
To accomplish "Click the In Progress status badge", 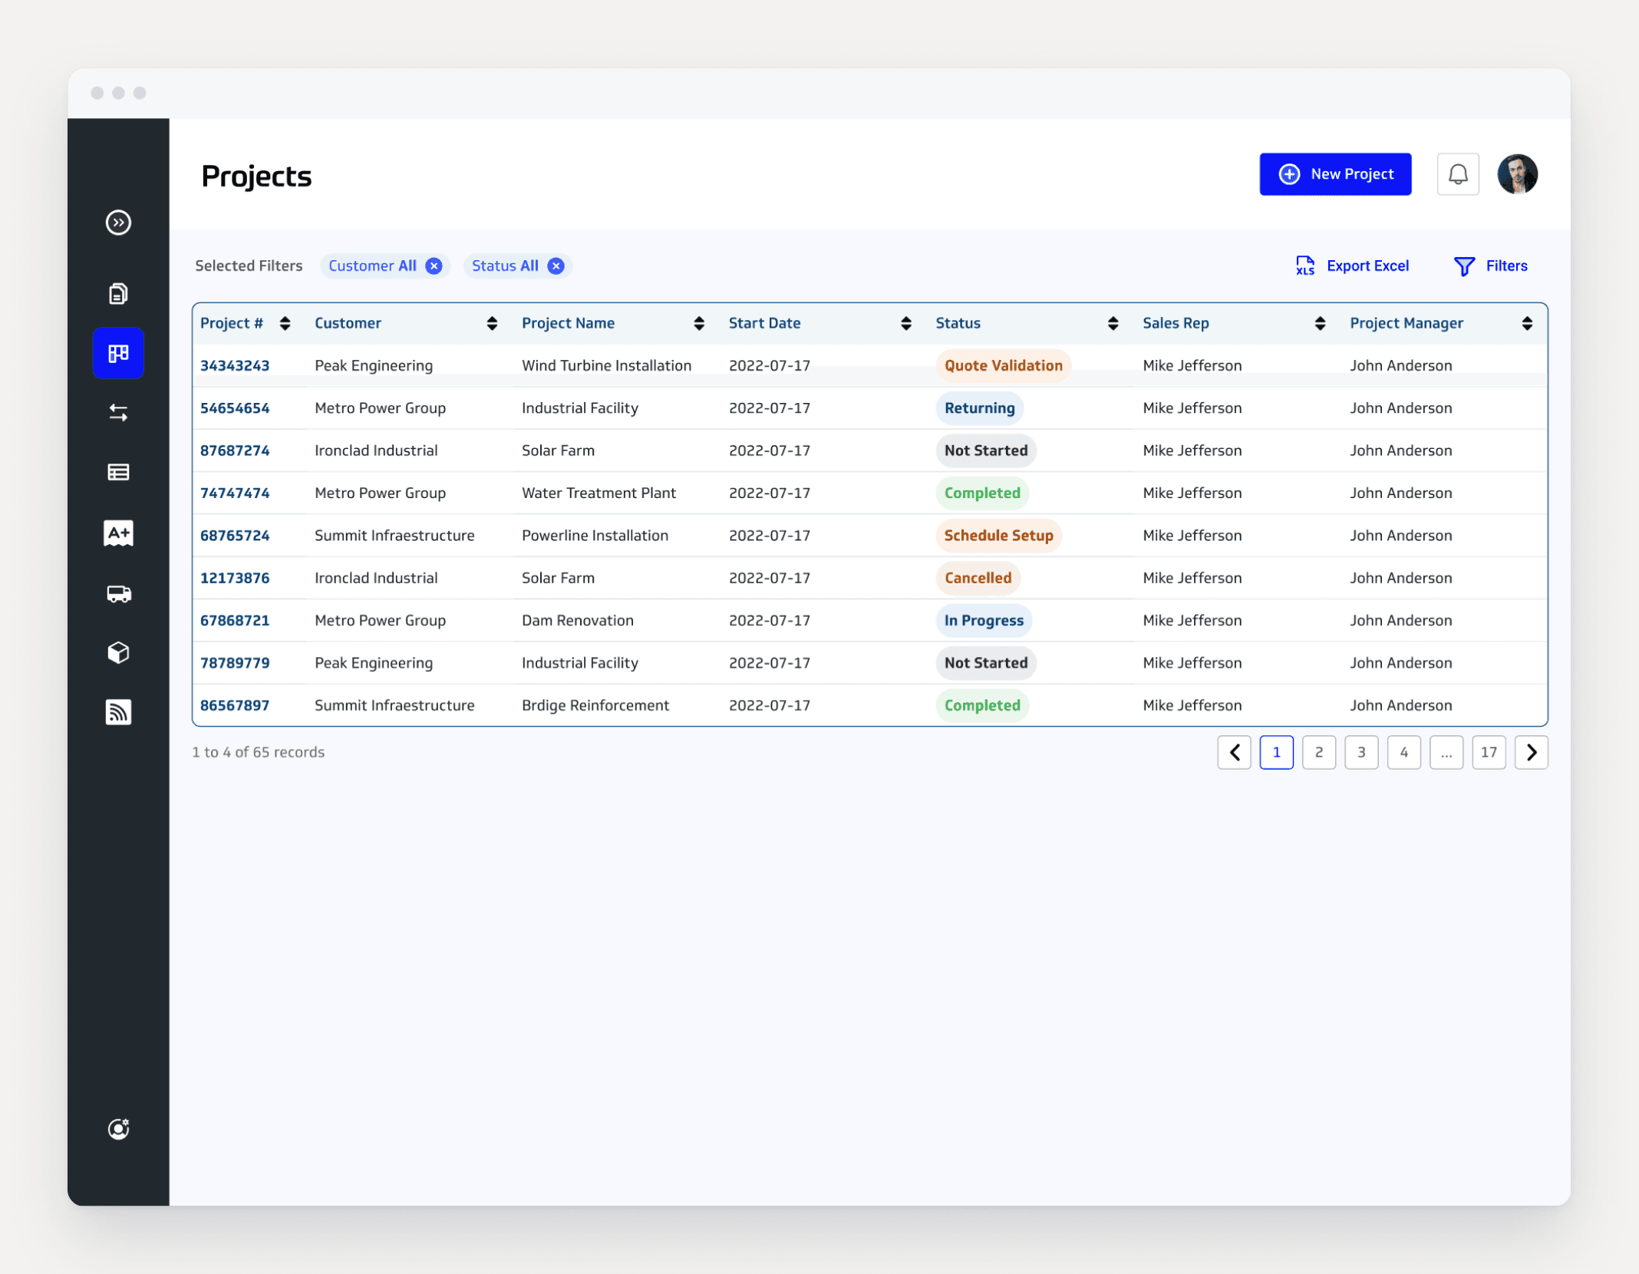I will click(984, 620).
